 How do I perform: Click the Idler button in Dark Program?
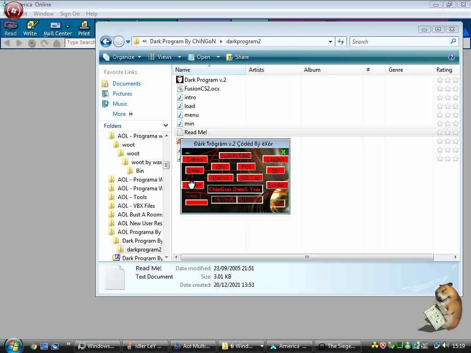pos(220,167)
